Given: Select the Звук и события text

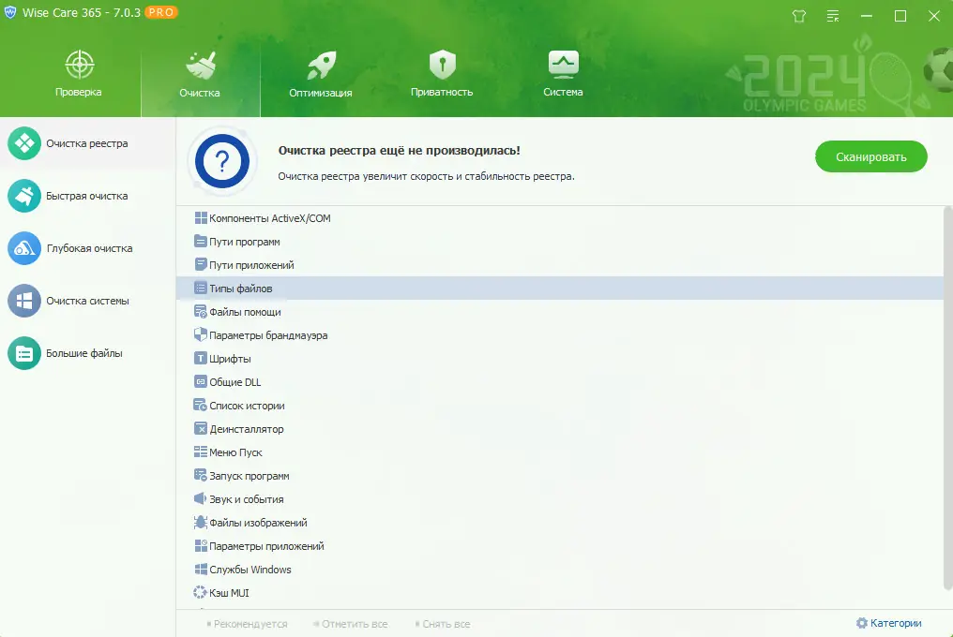Looking at the screenshot, I should 246,499.
